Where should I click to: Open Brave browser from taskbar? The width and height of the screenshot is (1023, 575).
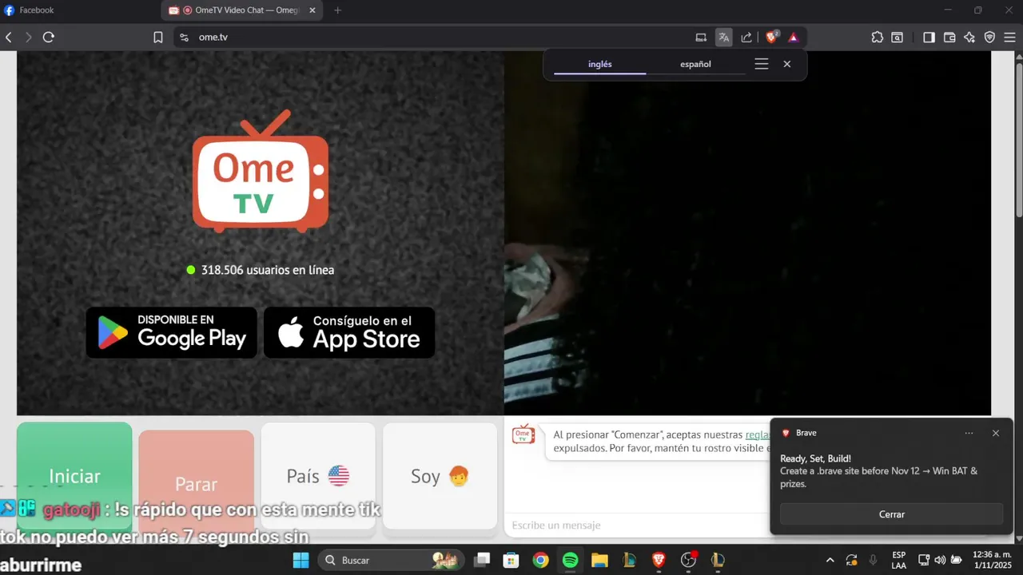click(659, 560)
